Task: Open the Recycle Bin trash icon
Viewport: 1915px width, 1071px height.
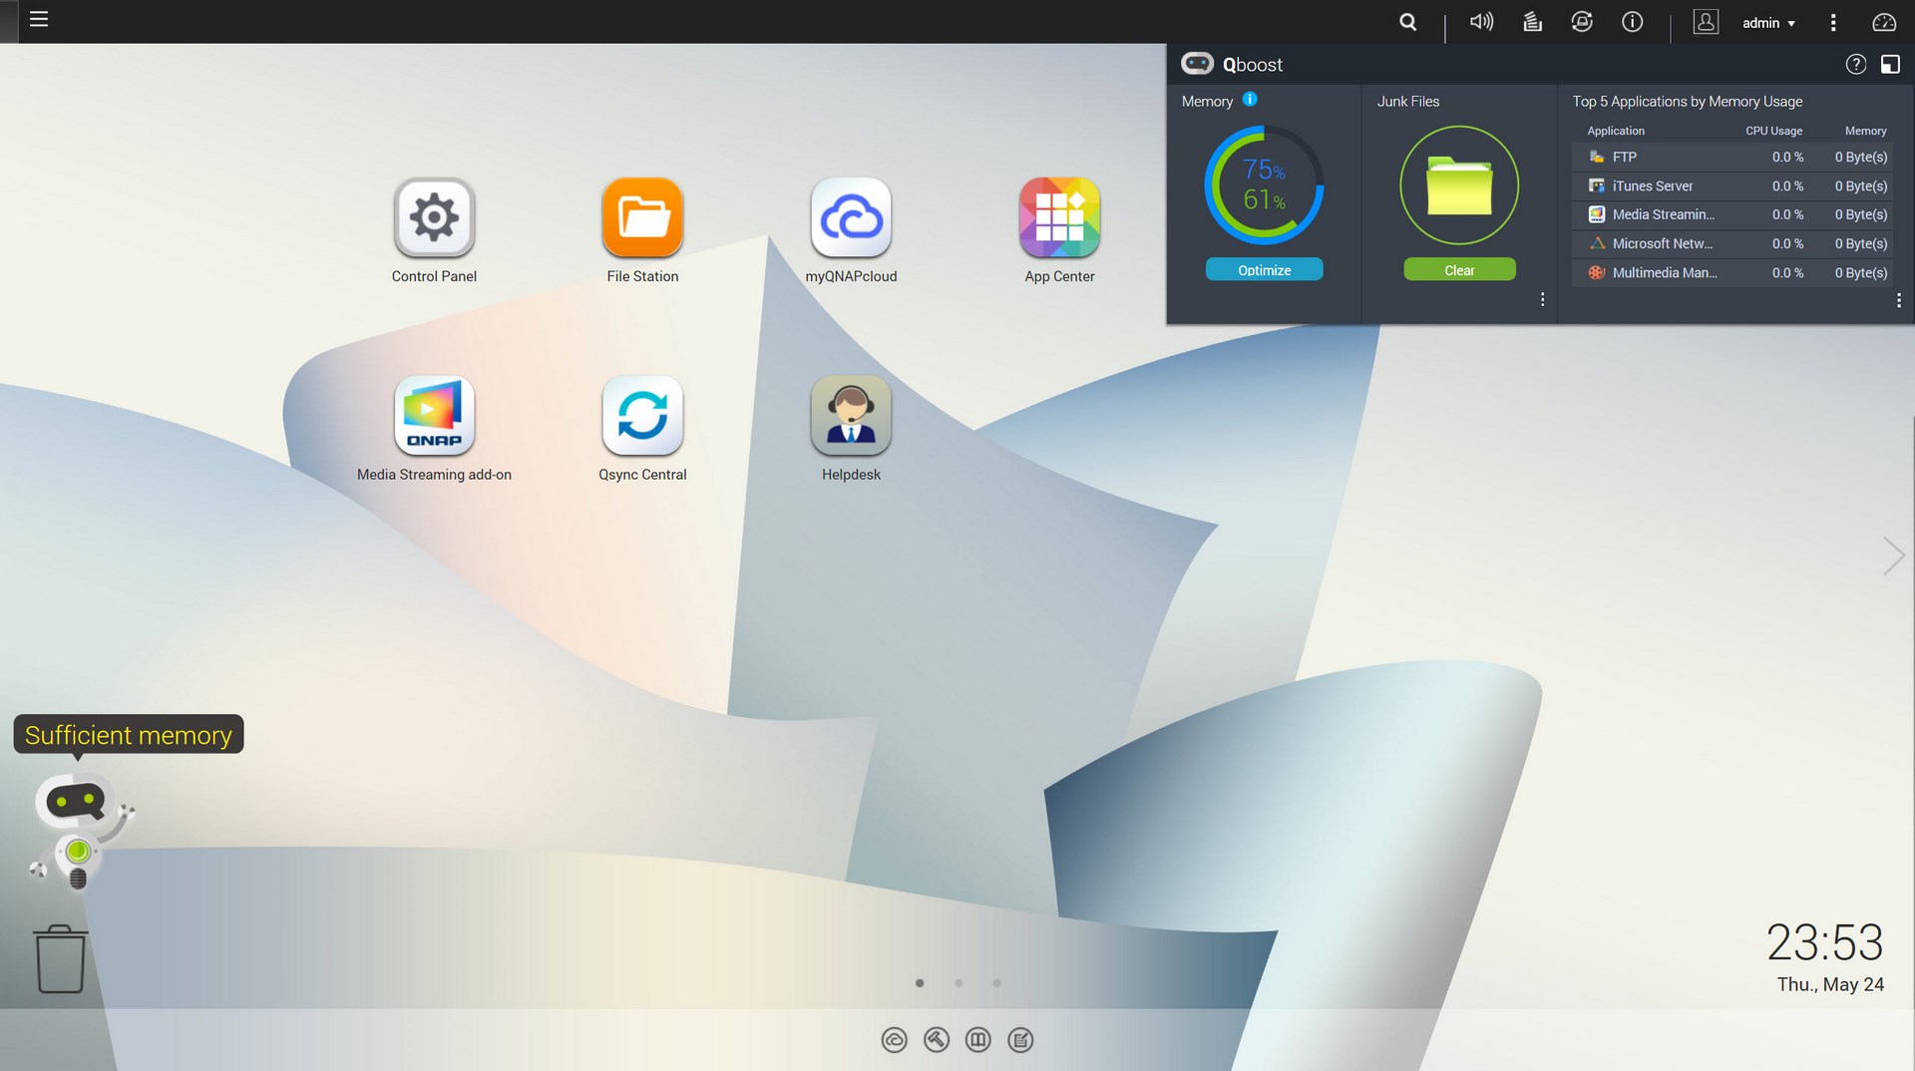Action: tap(61, 958)
